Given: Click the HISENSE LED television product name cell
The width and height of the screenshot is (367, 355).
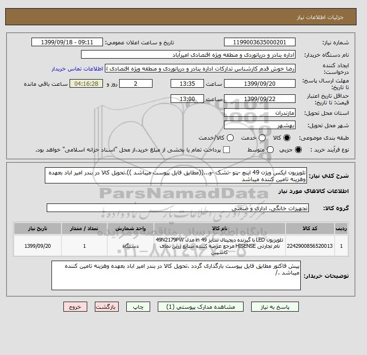Looking at the screenshot, I should coord(220,246).
